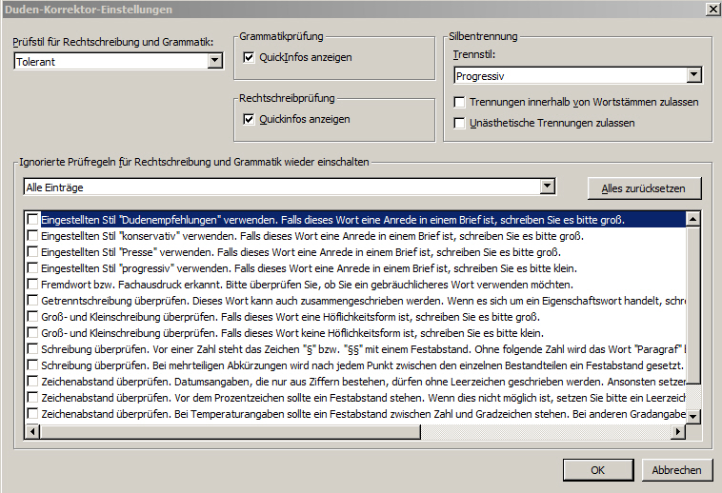Open the Prüfstil dropdown showing Tolerant
Screen dimensions: 722x493
pos(214,62)
